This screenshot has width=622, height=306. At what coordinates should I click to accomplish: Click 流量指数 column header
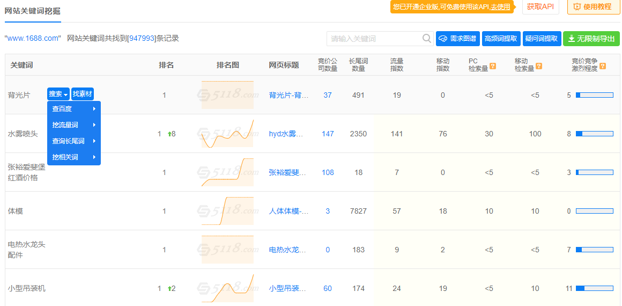click(397, 65)
